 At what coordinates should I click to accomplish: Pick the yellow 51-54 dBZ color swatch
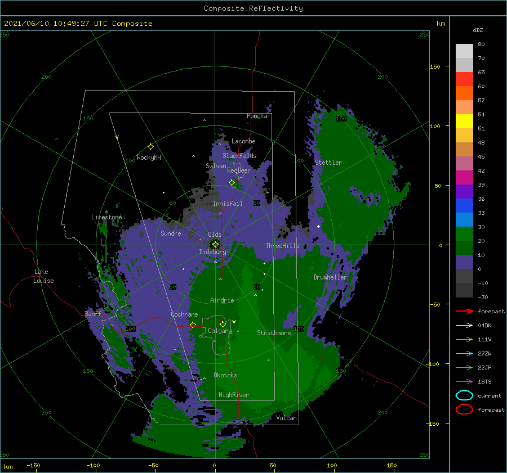(464, 121)
